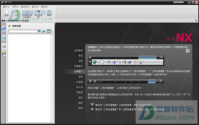
Task: Expand toolbar options arrow after 帮助 icon
Action: 55,18
